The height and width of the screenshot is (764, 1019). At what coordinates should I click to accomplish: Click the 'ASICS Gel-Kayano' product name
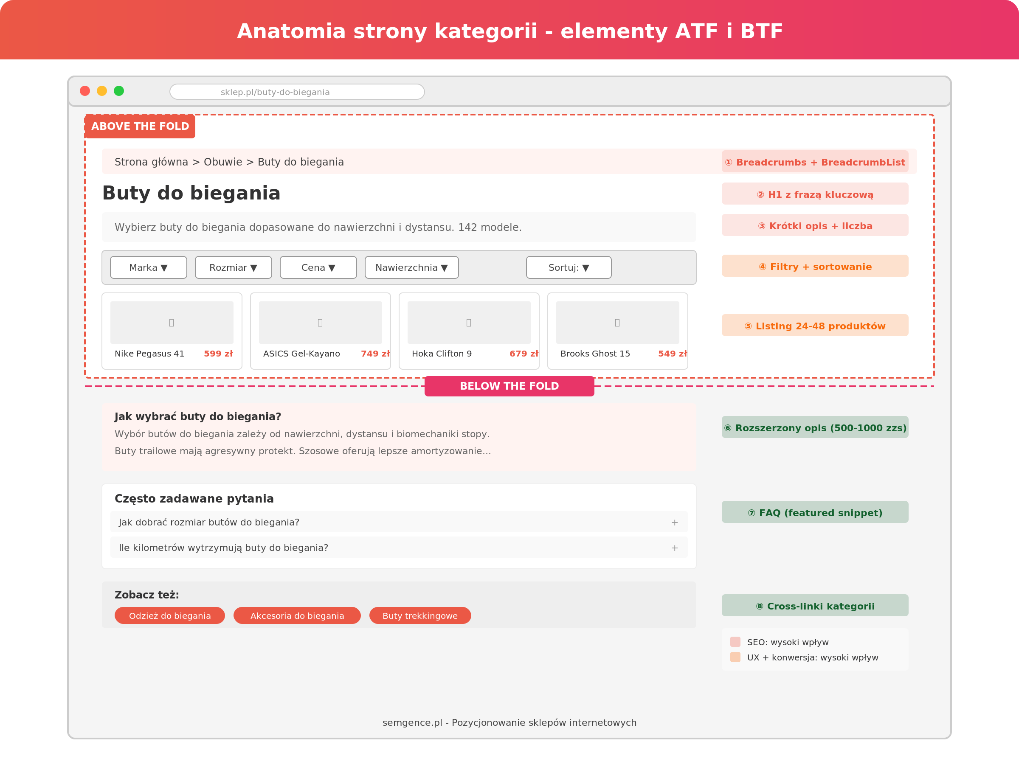coord(302,354)
